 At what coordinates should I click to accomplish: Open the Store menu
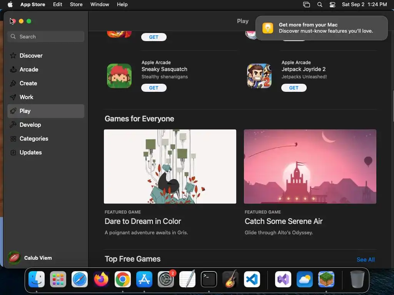coord(76,5)
